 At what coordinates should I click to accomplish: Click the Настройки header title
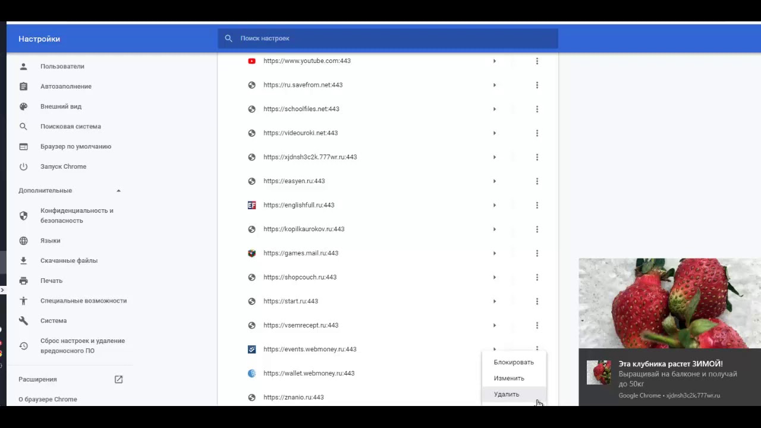pyautogui.click(x=39, y=39)
